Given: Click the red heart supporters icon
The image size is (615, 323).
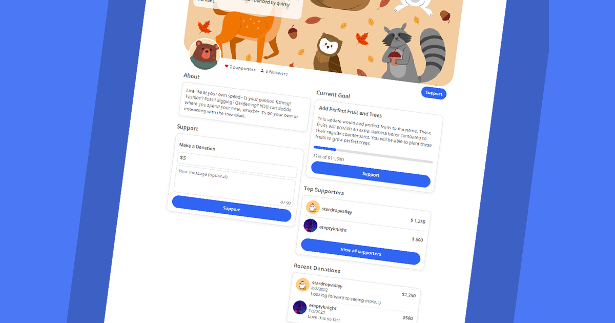Looking at the screenshot, I should tap(227, 66).
